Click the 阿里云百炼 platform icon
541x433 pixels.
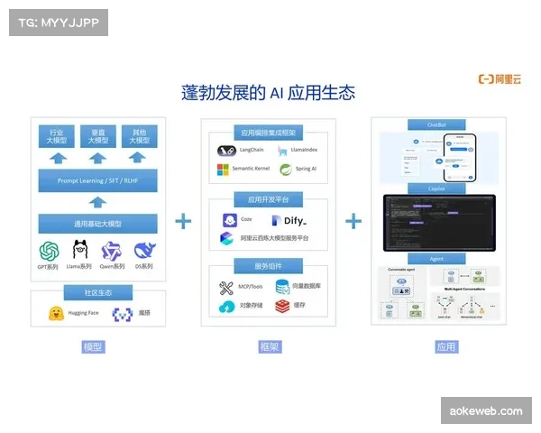click(x=226, y=238)
